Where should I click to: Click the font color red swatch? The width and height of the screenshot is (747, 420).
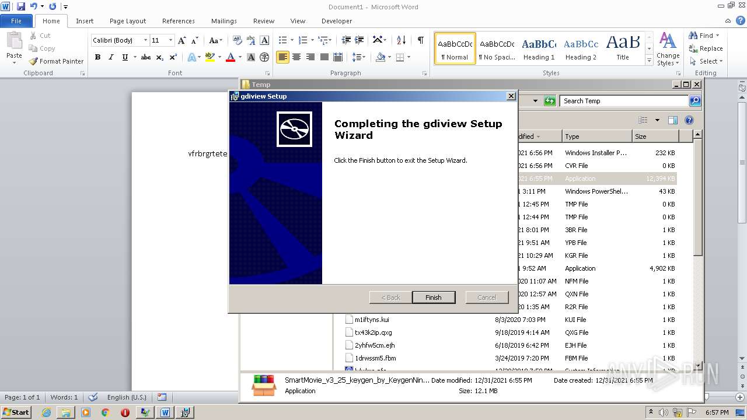(x=231, y=57)
